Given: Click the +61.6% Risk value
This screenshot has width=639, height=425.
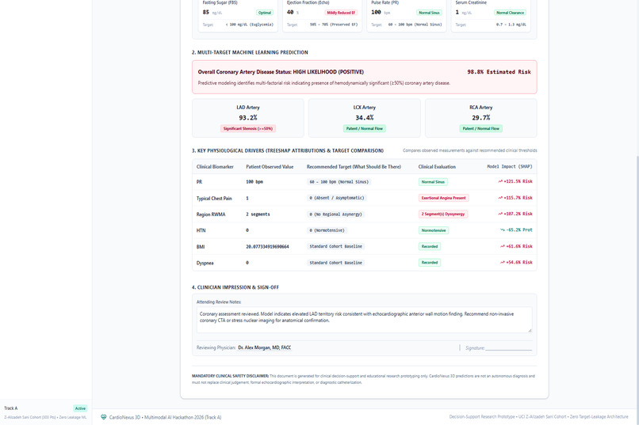Looking at the screenshot, I should point(519,246).
